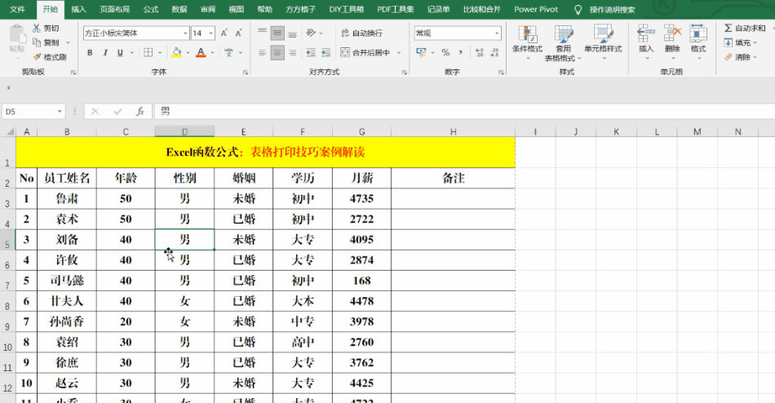Apply the red font color A

click(201, 52)
